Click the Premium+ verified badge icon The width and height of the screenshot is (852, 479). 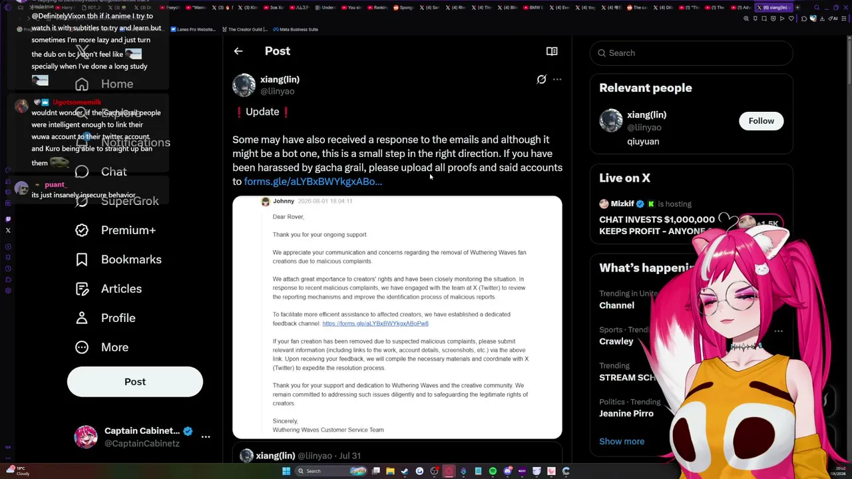click(82, 230)
